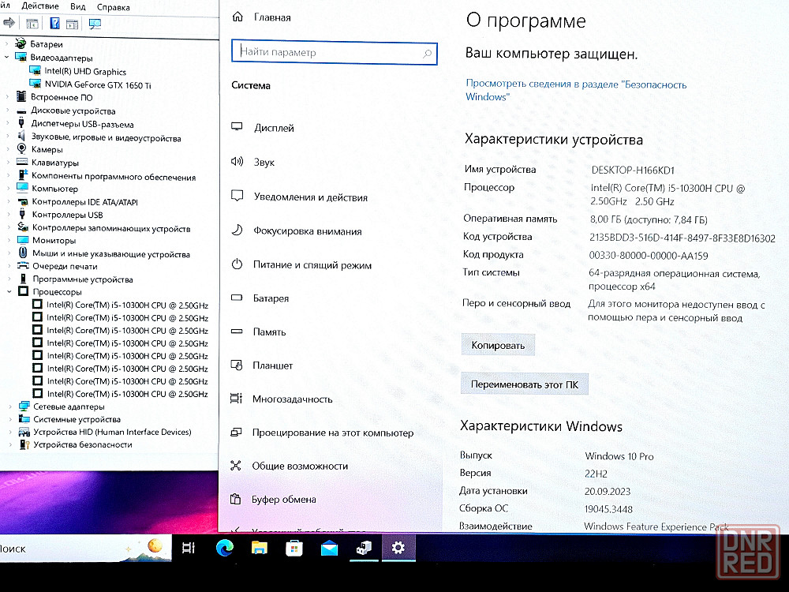Click the Звуковые, игровые и видеоустройства speaker icon
This screenshot has width=789, height=592.
21,137
